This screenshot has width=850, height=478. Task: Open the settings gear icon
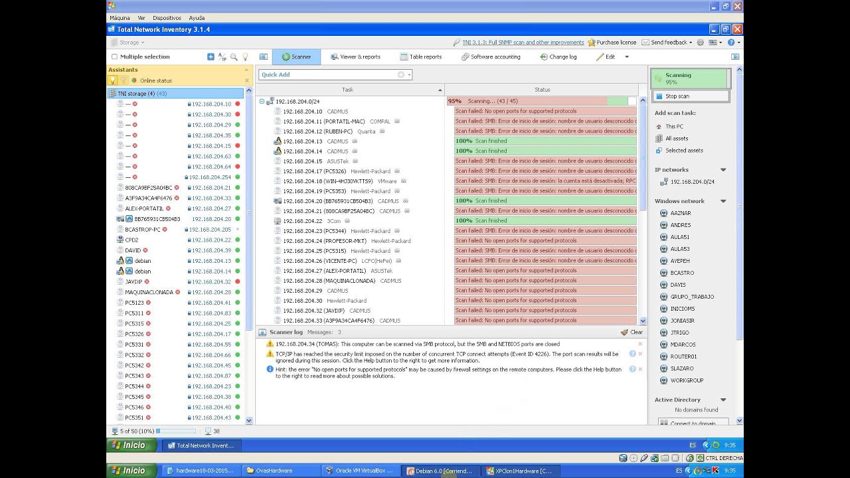702,42
